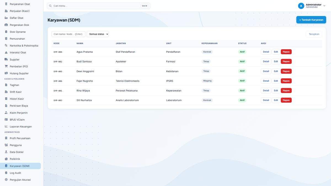Open Profil Perusahaan menu item
The height and width of the screenshot is (186, 331).
(x=20, y=138)
